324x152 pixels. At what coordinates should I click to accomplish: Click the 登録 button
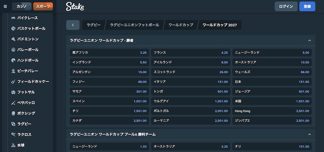[307, 7]
